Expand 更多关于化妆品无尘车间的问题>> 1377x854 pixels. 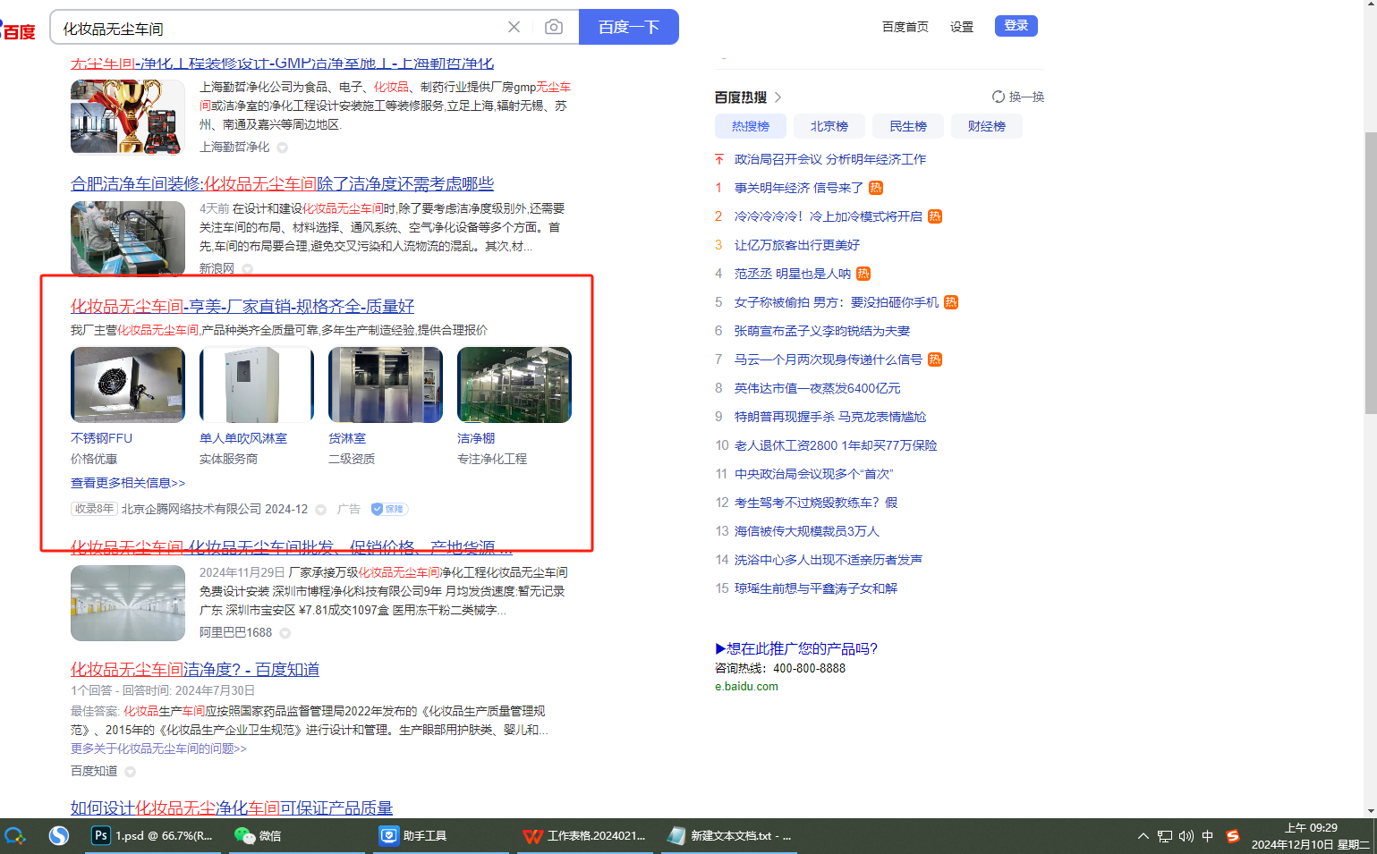pyautogui.click(x=158, y=748)
